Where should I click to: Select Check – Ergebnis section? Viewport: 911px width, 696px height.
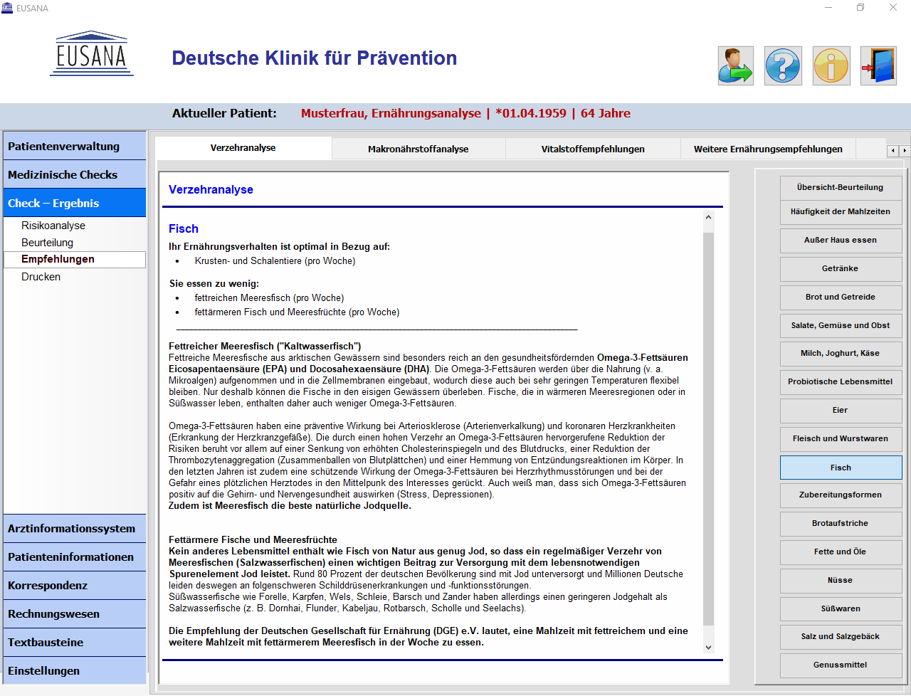pos(75,203)
